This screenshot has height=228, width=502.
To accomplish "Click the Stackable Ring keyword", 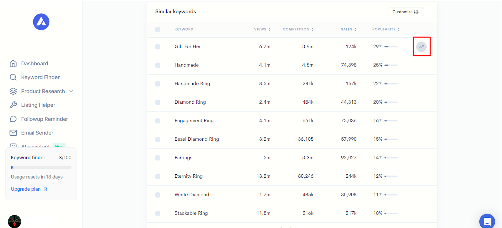I will coord(191,213).
